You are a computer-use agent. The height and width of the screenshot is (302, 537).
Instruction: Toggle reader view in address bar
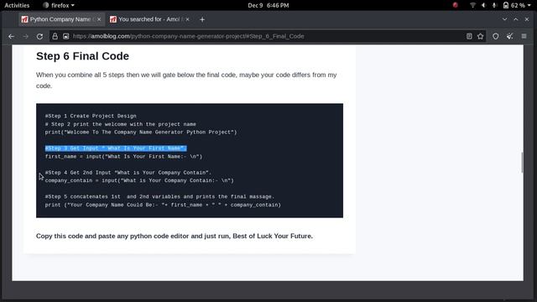click(x=469, y=36)
